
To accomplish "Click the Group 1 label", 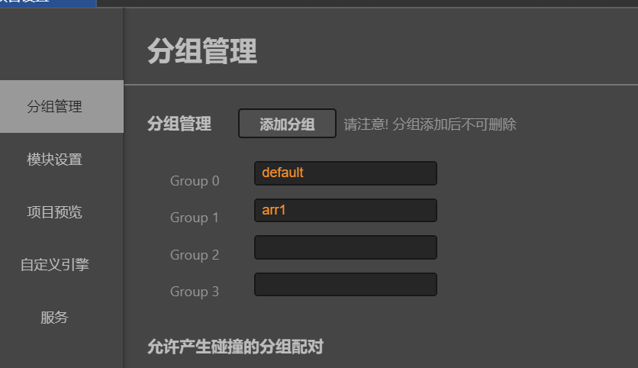I will [194, 218].
